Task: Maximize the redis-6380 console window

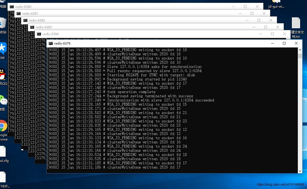Action: pos(245,7)
